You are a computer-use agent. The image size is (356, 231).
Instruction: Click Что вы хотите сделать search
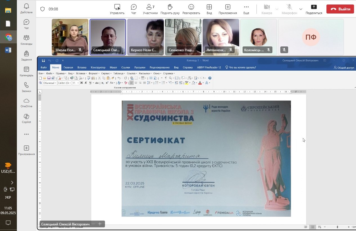pyautogui.click(x=241, y=68)
